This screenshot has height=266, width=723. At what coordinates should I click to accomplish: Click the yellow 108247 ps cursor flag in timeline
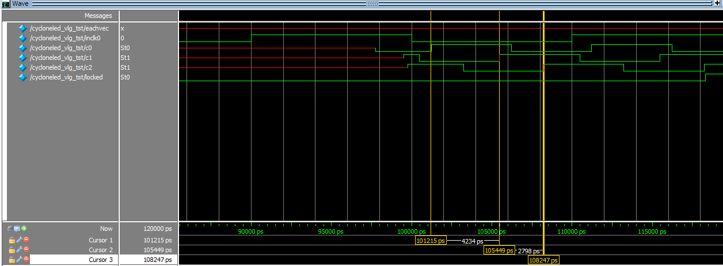tap(544, 261)
